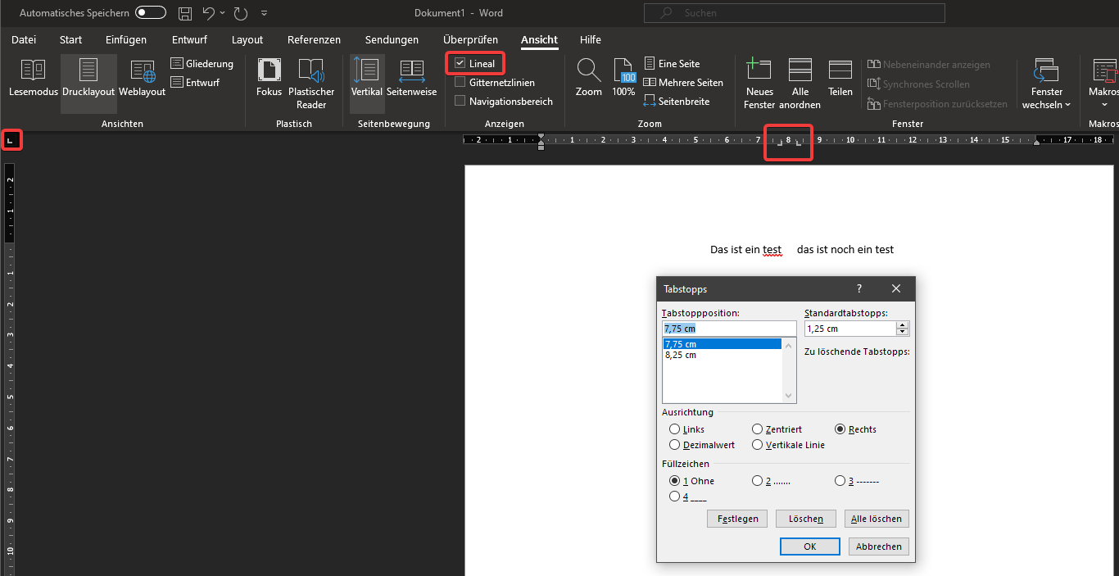Click Alle löschen button

click(x=877, y=519)
